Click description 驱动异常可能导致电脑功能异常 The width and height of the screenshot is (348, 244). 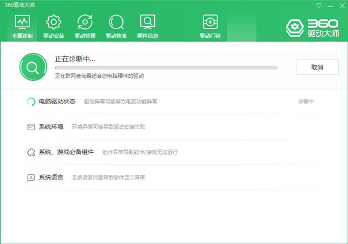coord(121,102)
